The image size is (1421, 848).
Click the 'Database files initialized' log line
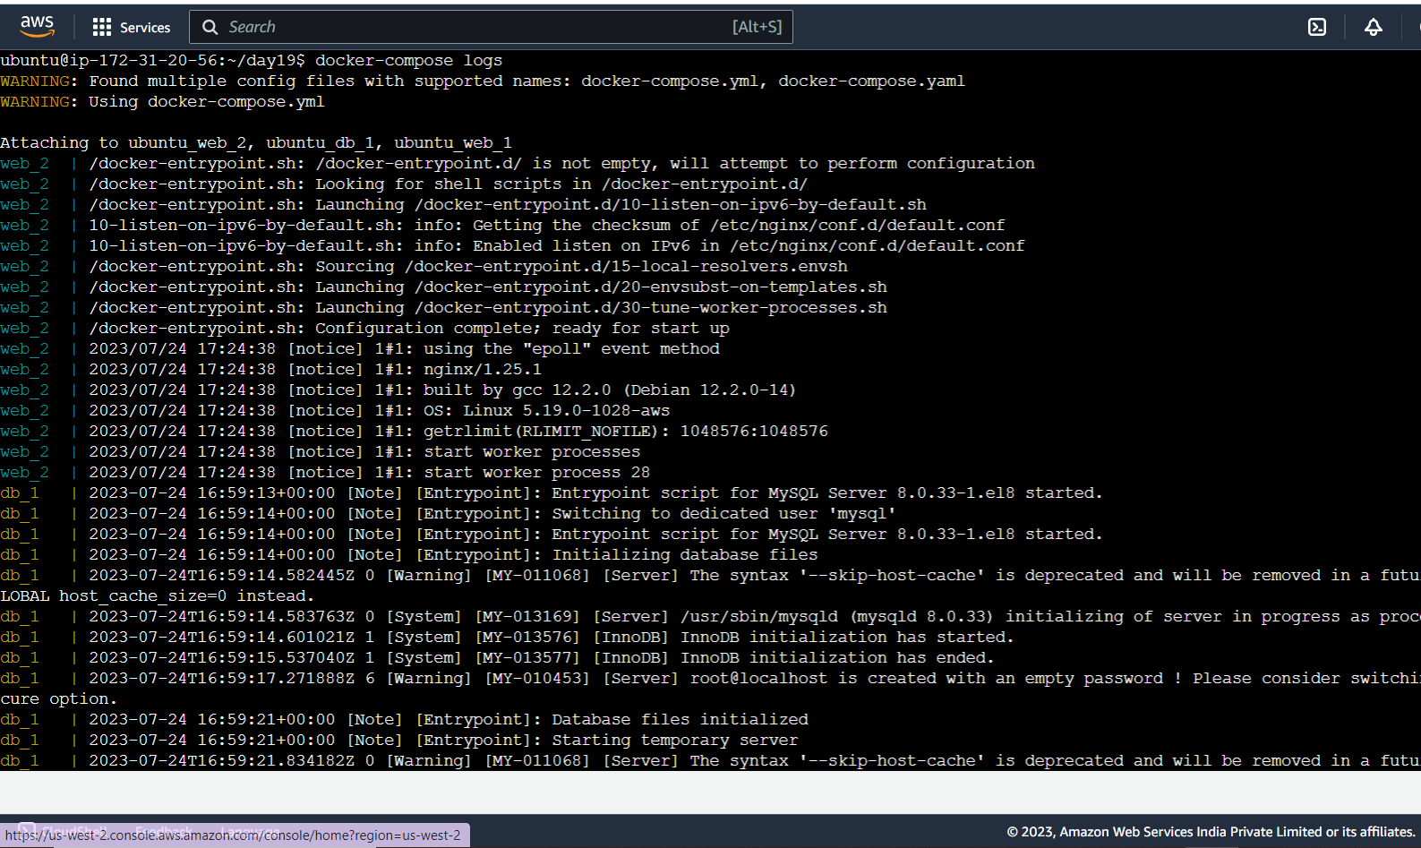[x=404, y=720]
